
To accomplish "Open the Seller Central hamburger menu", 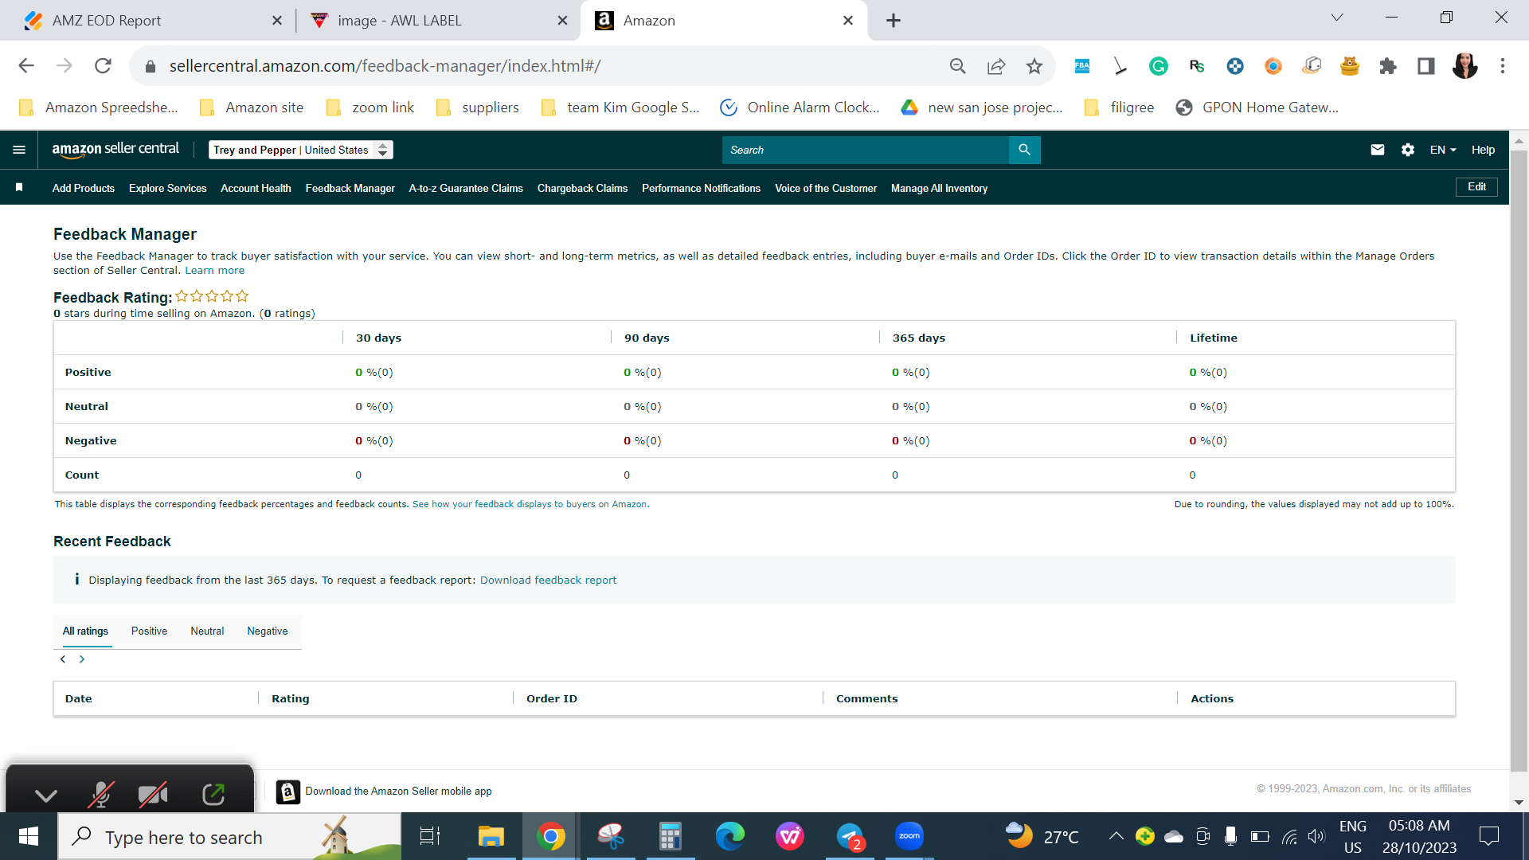I will 19,150.
